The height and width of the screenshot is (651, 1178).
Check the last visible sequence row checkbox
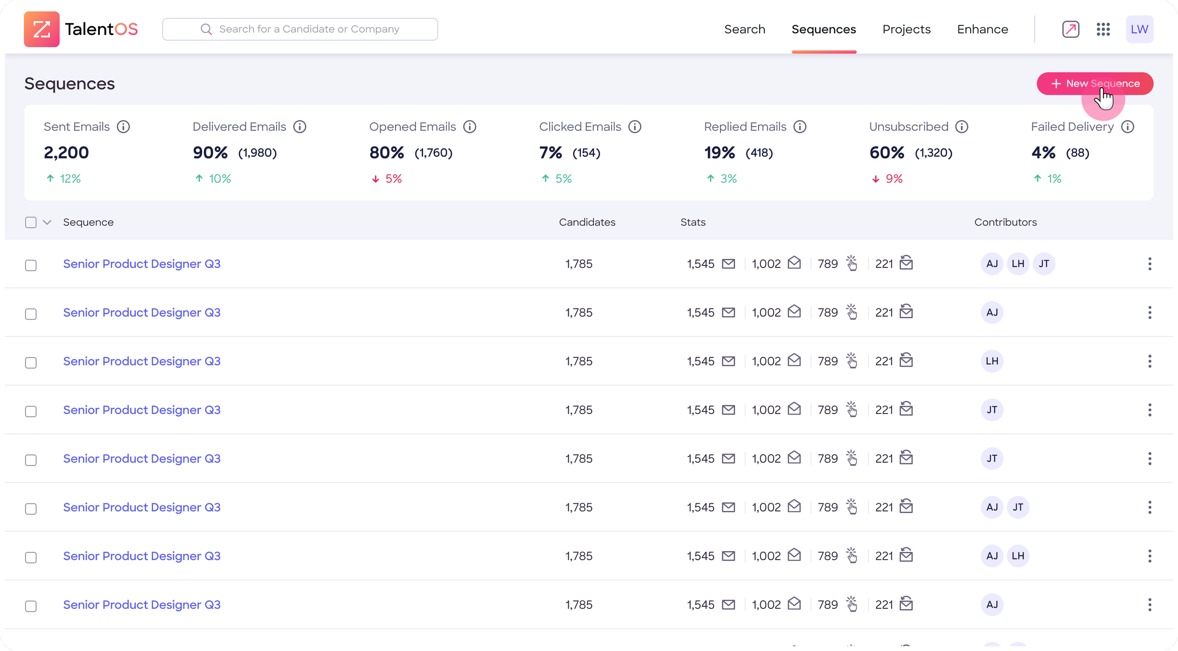click(x=31, y=606)
